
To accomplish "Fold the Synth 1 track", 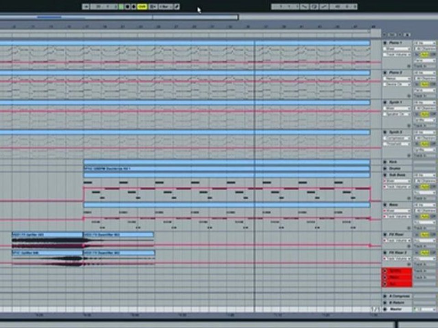I will [x=385, y=102].
